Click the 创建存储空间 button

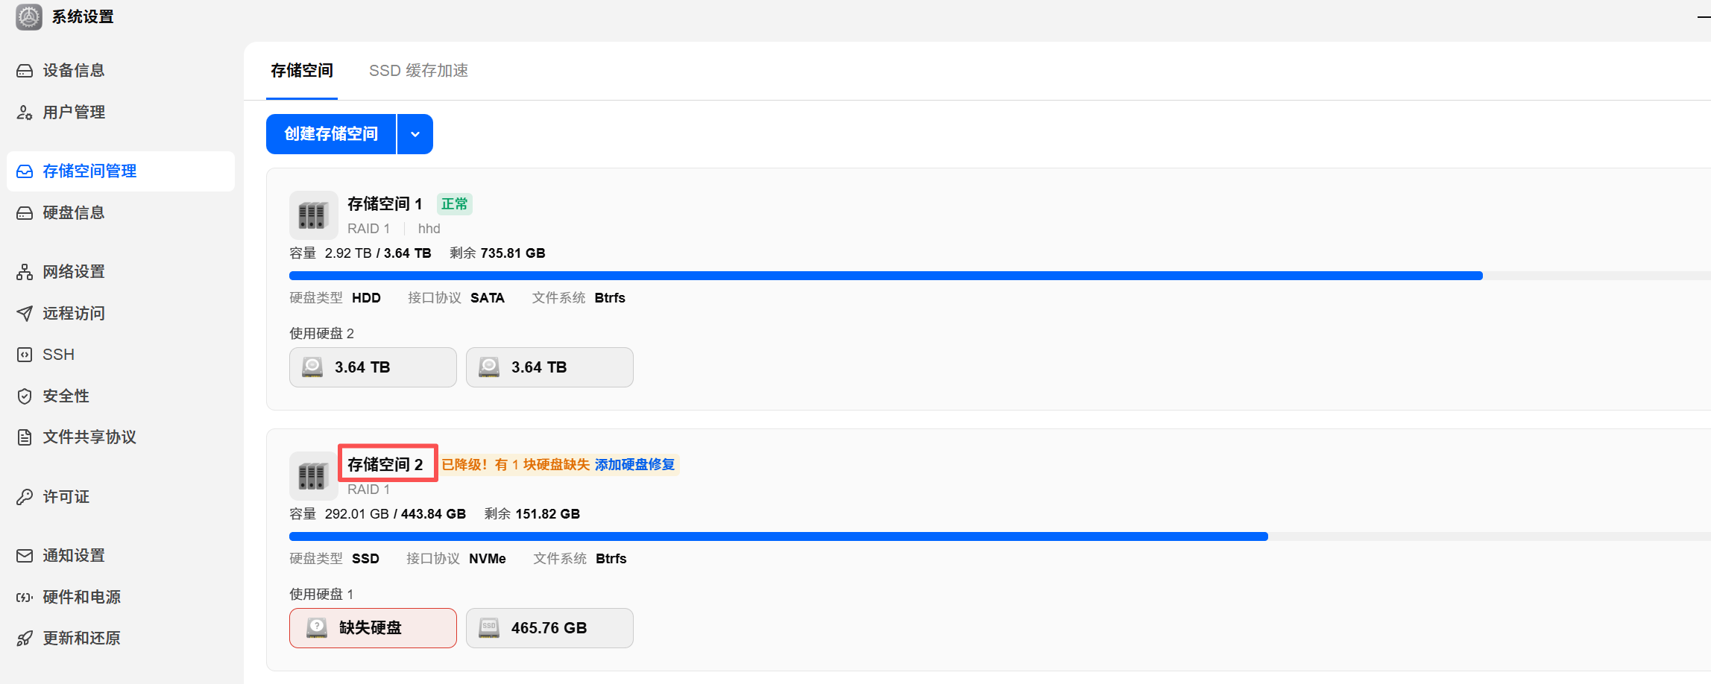[x=331, y=134]
